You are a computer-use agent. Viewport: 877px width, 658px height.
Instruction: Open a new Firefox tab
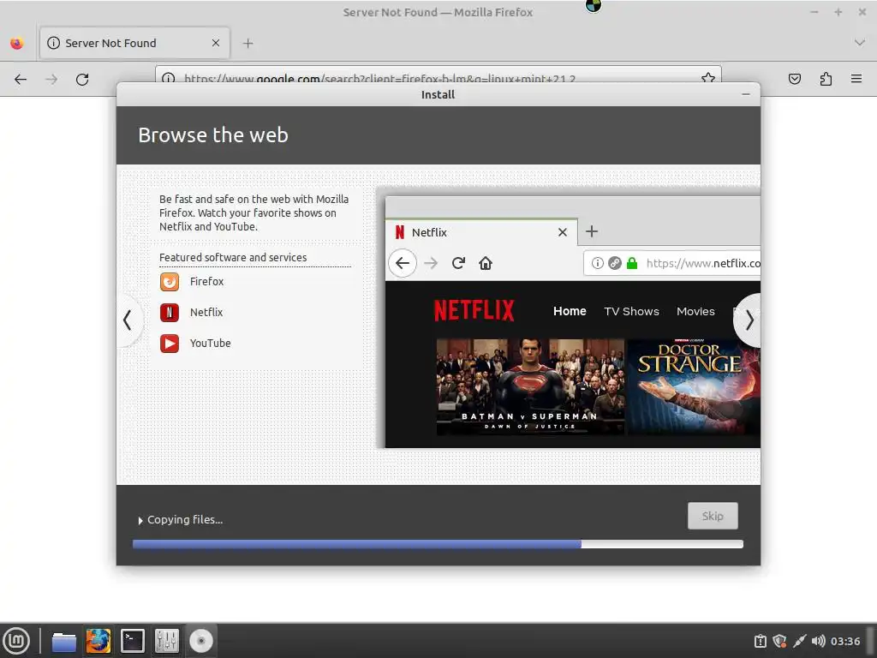(x=248, y=43)
